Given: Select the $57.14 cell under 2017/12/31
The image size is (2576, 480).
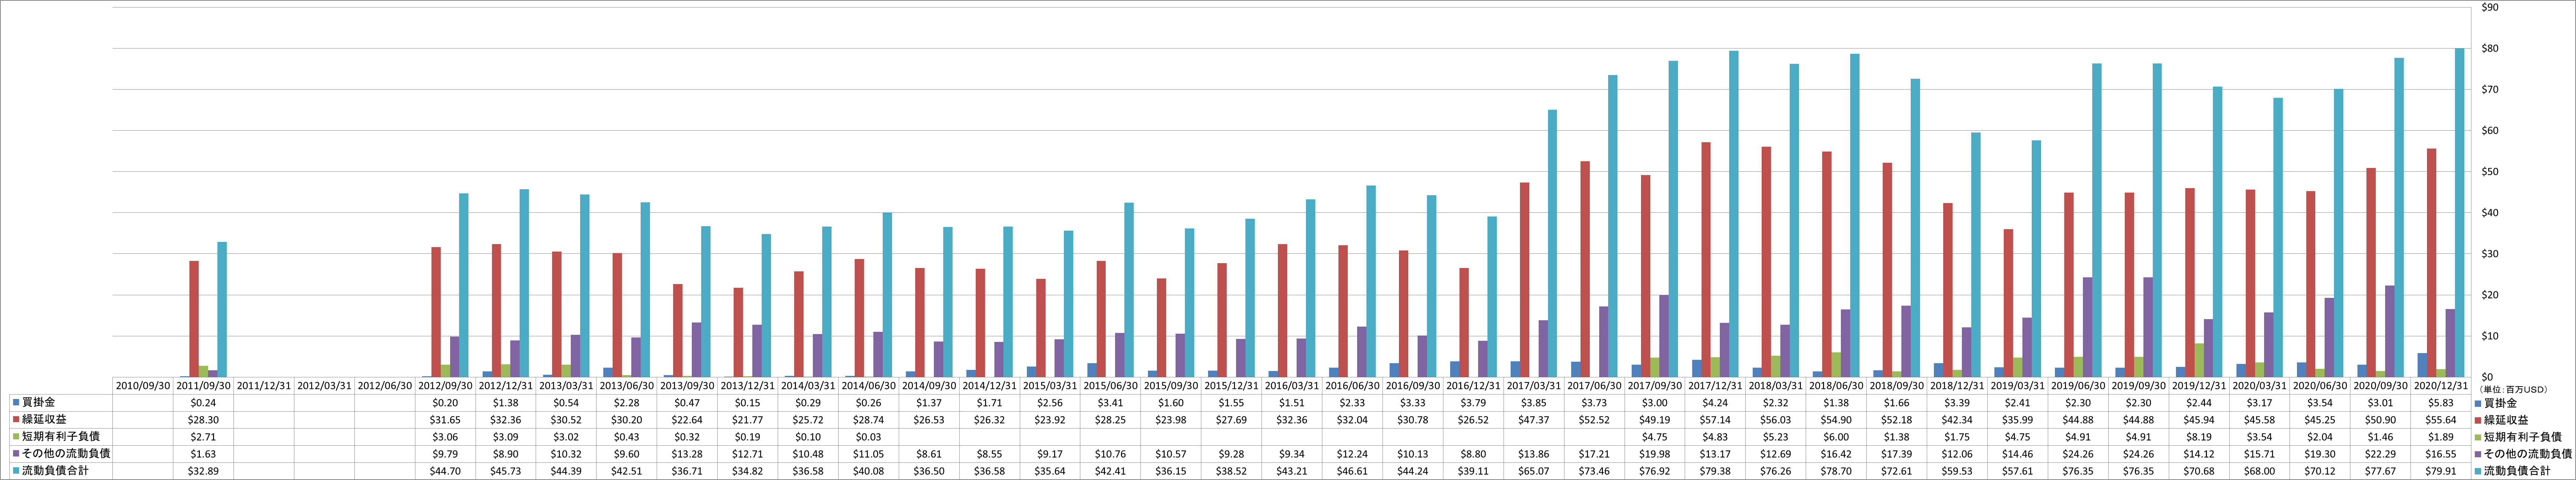Looking at the screenshot, I should [x=1715, y=420].
